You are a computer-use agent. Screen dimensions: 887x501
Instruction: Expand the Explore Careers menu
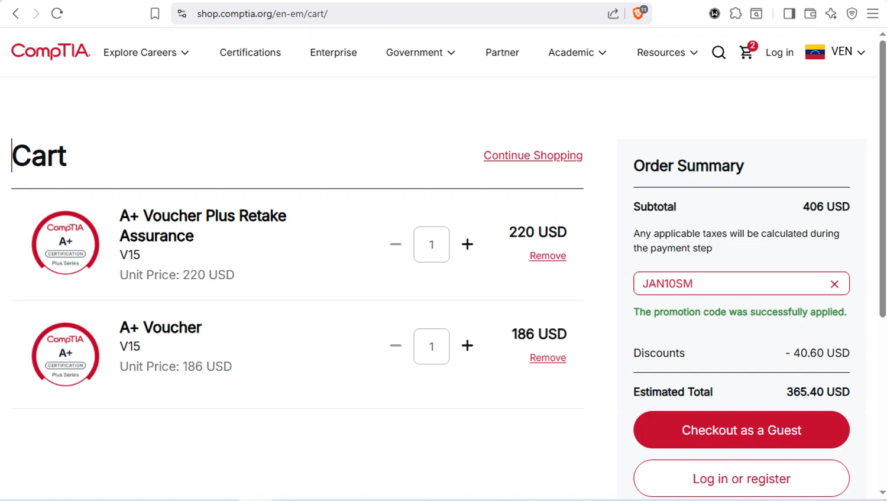point(146,53)
